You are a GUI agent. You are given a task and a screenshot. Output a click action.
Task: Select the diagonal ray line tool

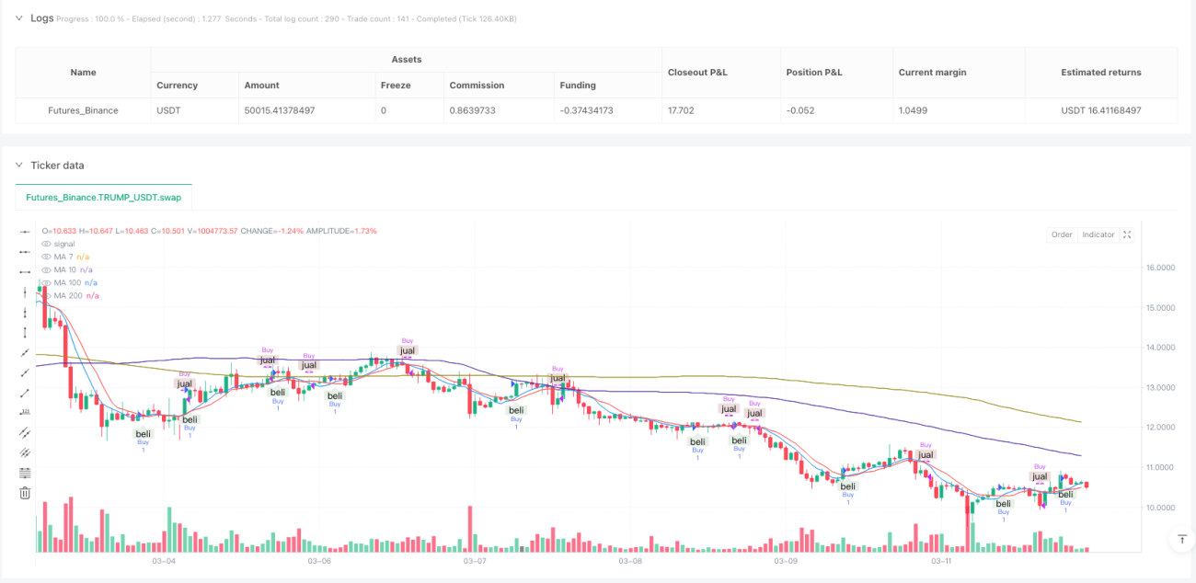(25, 352)
